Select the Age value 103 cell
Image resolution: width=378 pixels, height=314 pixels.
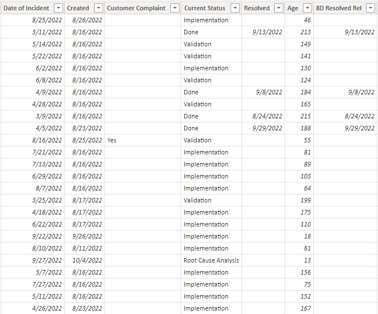(x=299, y=176)
